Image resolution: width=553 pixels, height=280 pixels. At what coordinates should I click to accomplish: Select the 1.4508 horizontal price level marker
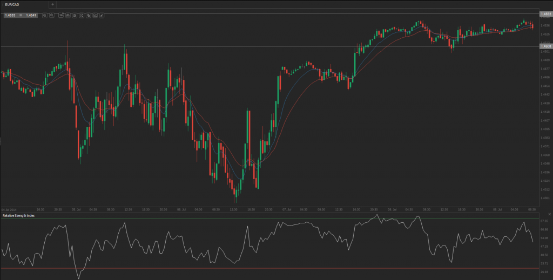click(x=545, y=46)
